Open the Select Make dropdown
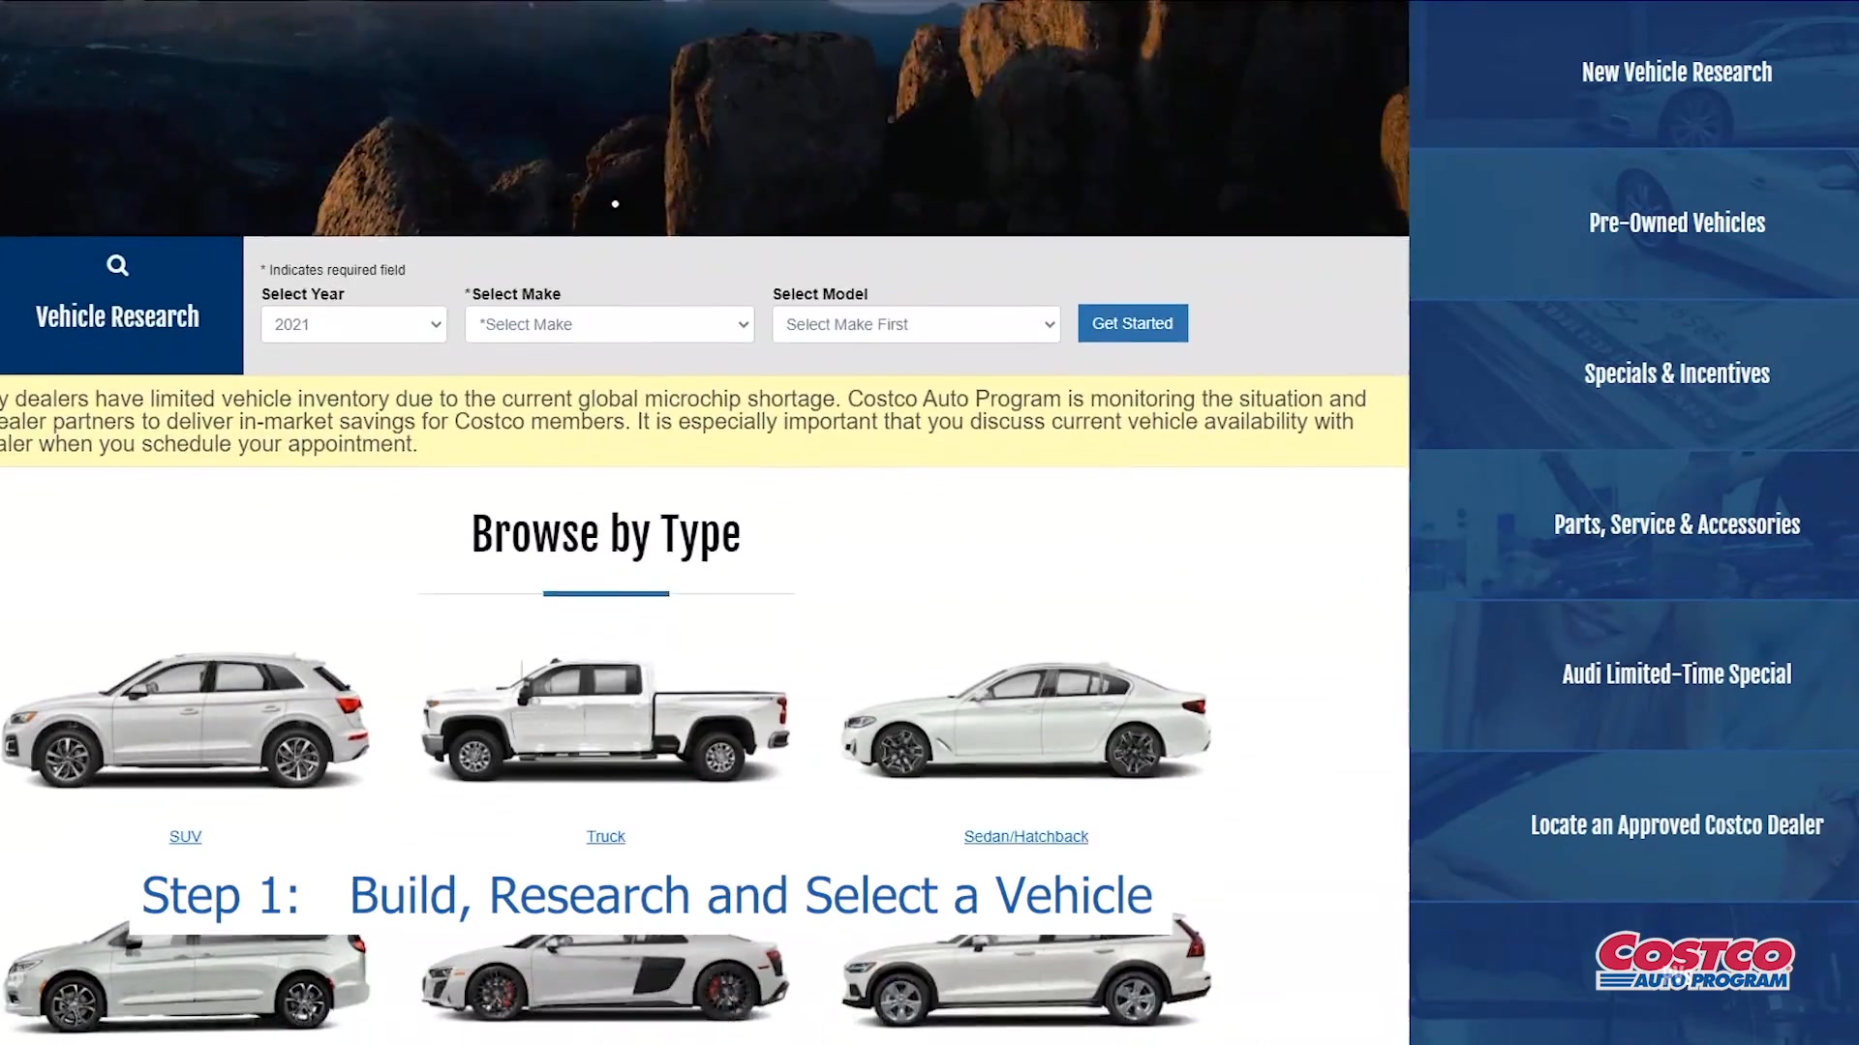1859x1045 pixels. [x=609, y=324]
